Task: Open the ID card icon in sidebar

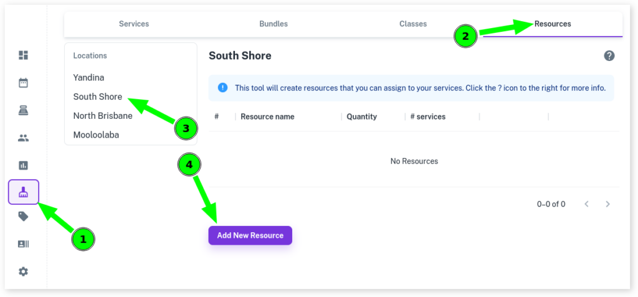Action: click(24, 244)
